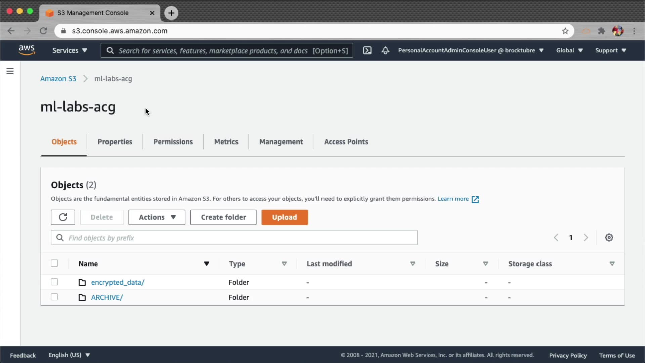The height and width of the screenshot is (363, 645).
Task: Bookmark this page with star icon
Action: pos(565,31)
